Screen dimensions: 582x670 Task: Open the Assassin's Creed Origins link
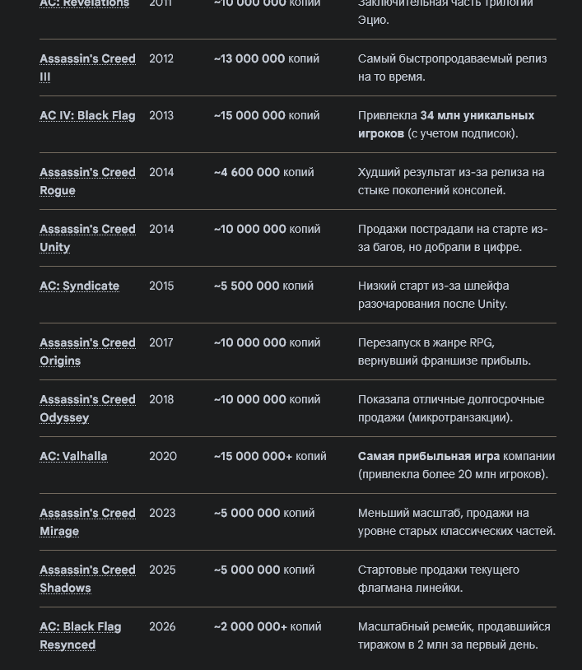(87, 351)
